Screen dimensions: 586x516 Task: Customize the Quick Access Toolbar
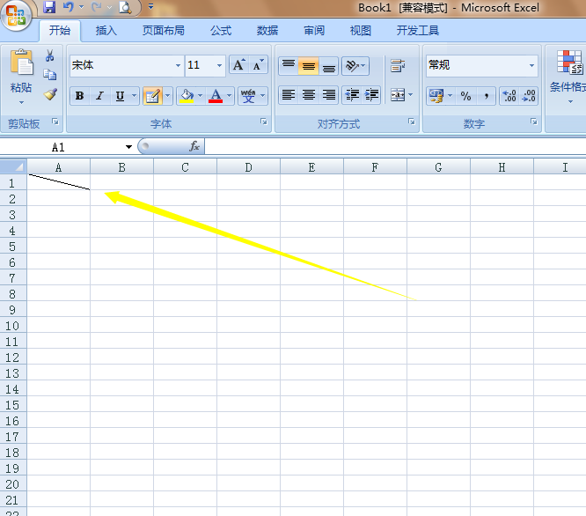click(x=150, y=7)
